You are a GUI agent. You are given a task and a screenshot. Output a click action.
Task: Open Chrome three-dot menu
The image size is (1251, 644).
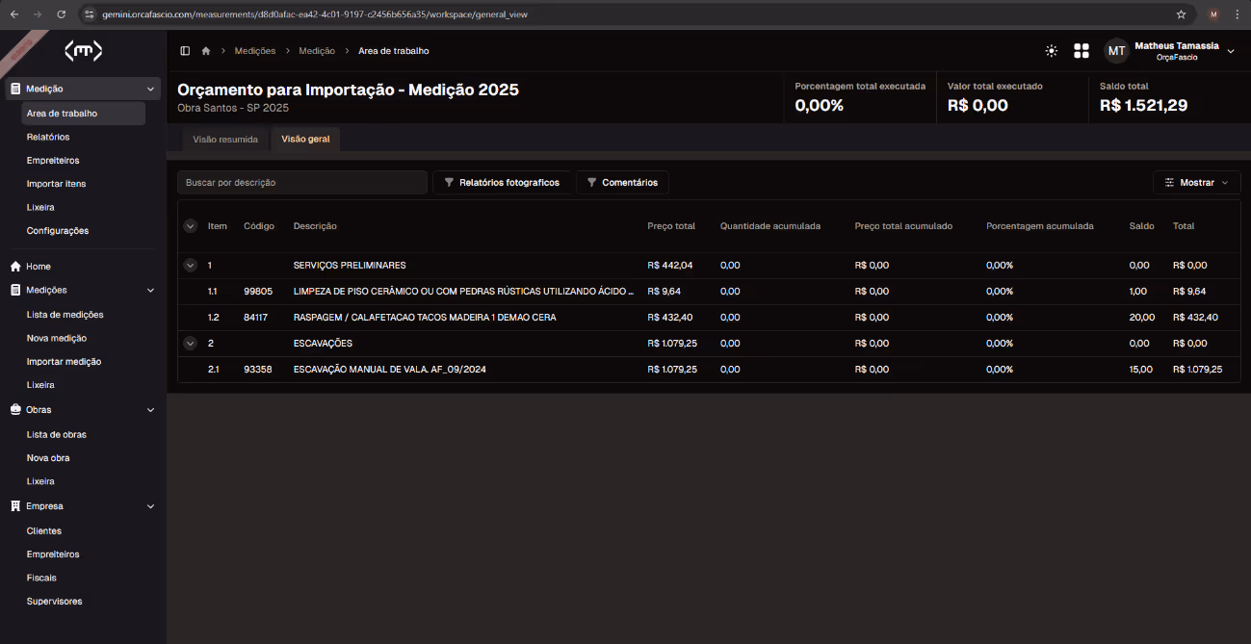click(x=1237, y=14)
